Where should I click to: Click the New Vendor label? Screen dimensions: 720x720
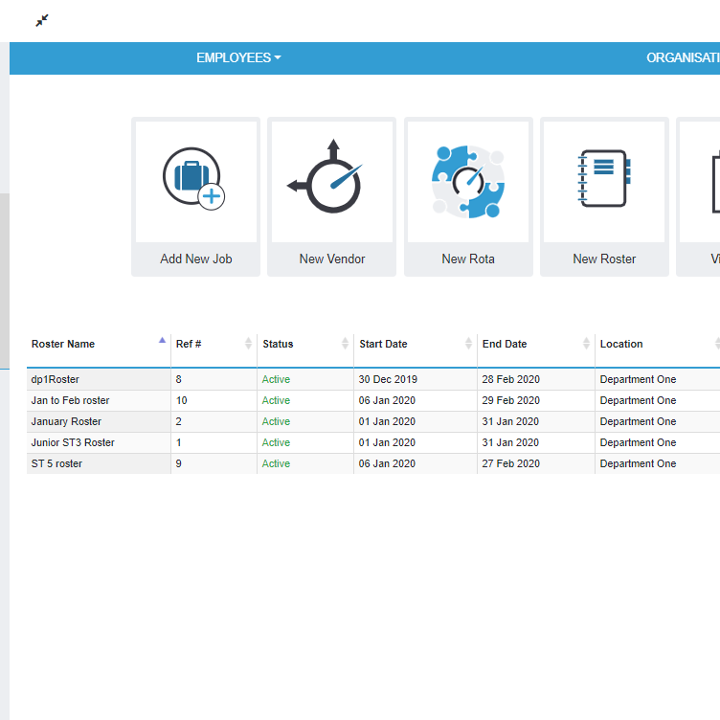point(332,259)
